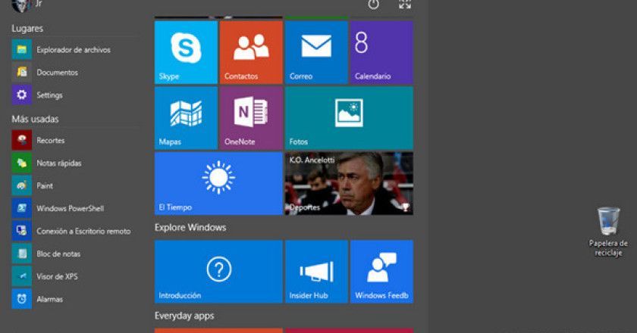Open the user account picture
637x333 pixels.
click(x=21, y=5)
